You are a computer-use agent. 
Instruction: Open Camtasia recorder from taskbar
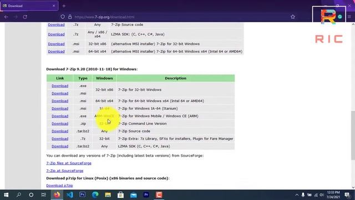click(x=159, y=195)
